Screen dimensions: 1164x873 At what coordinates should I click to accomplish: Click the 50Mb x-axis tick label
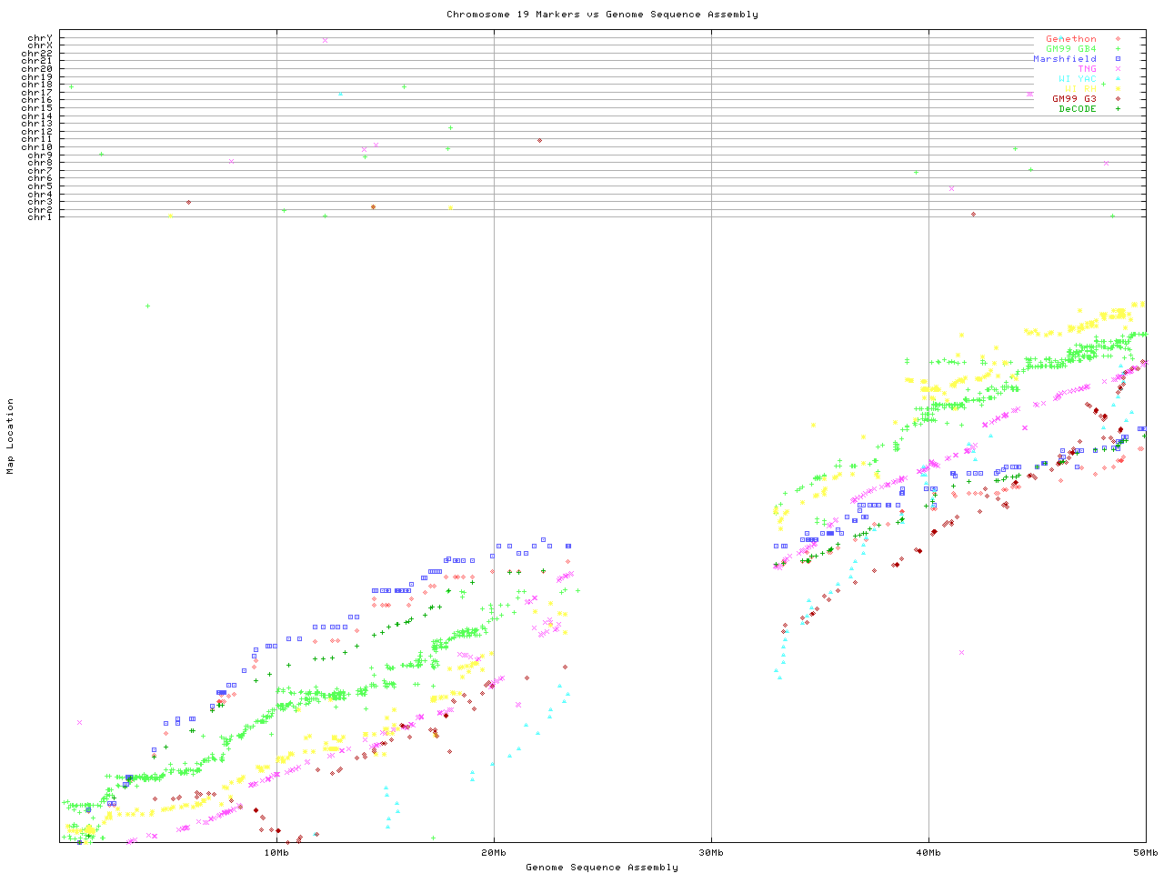[1145, 853]
